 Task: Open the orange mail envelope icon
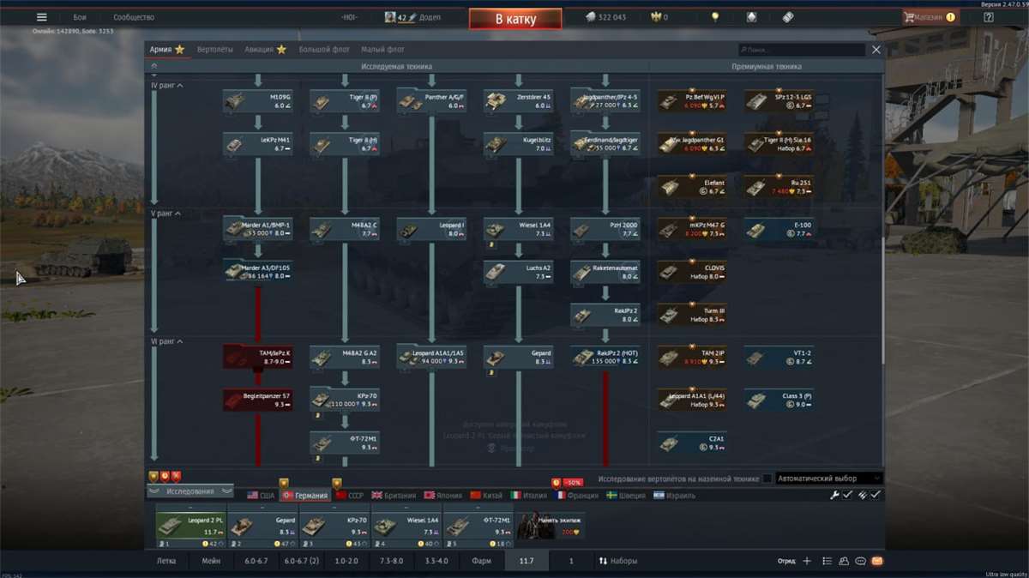tap(876, 561)
